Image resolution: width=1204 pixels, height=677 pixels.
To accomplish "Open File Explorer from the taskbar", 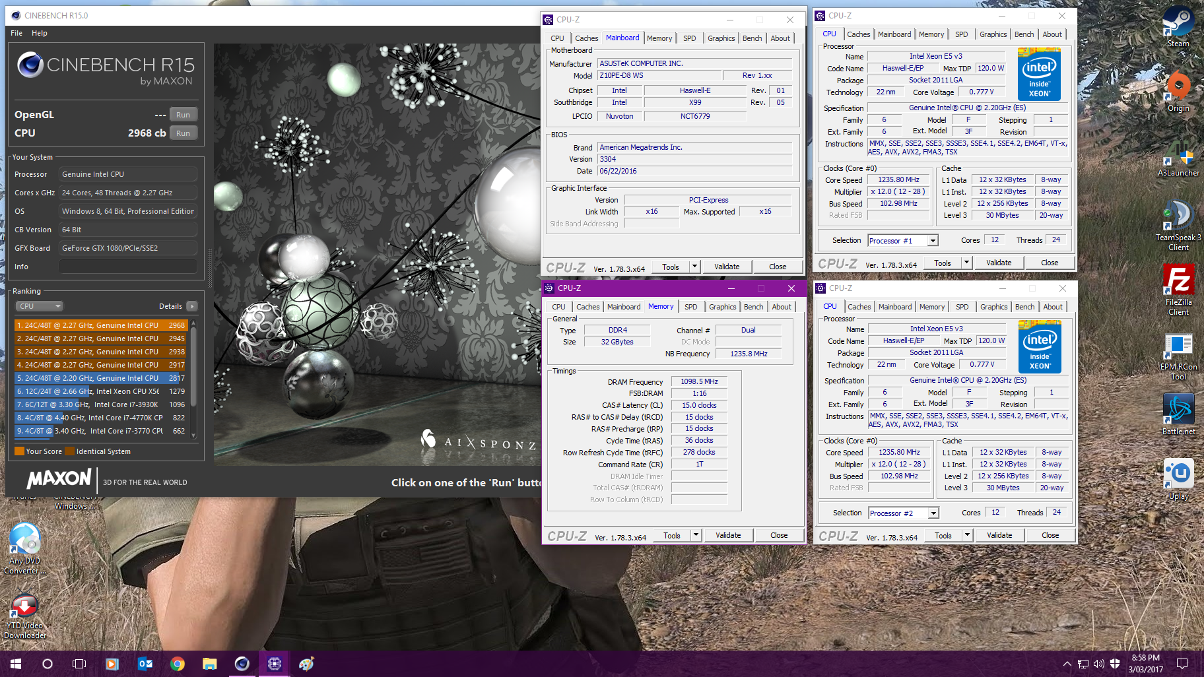I will click(210, 664).
